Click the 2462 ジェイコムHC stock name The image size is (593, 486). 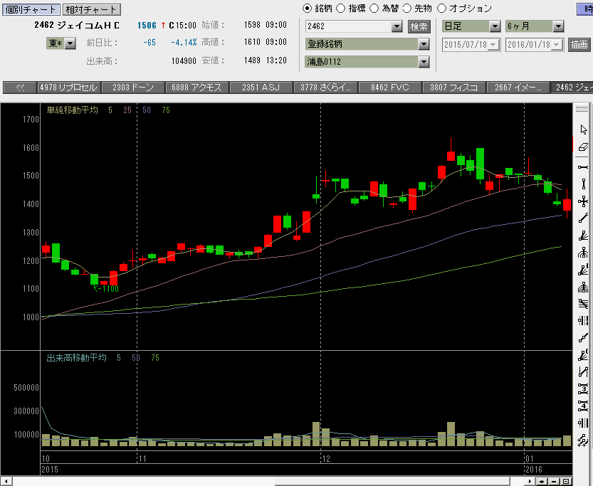(77, 26)
